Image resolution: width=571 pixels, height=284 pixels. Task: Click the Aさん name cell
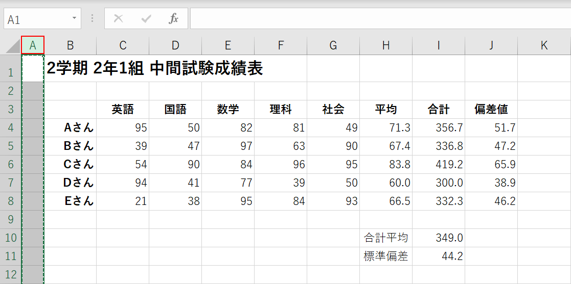coord(70,128)
